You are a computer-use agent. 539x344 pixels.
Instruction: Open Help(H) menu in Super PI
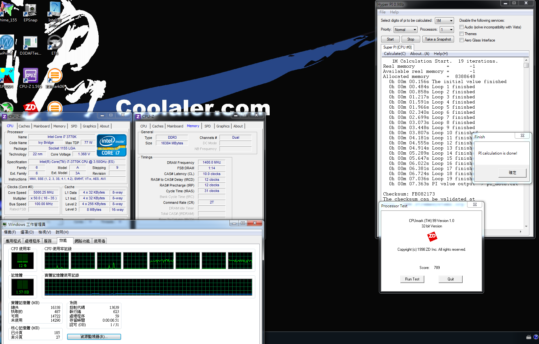pyautogui.click(x=441, y=54)
